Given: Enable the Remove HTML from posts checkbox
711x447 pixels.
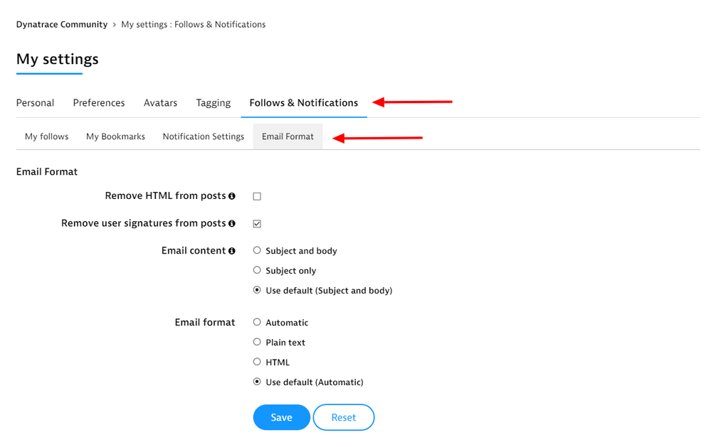Looking at the screenshot, I should 257,196.
